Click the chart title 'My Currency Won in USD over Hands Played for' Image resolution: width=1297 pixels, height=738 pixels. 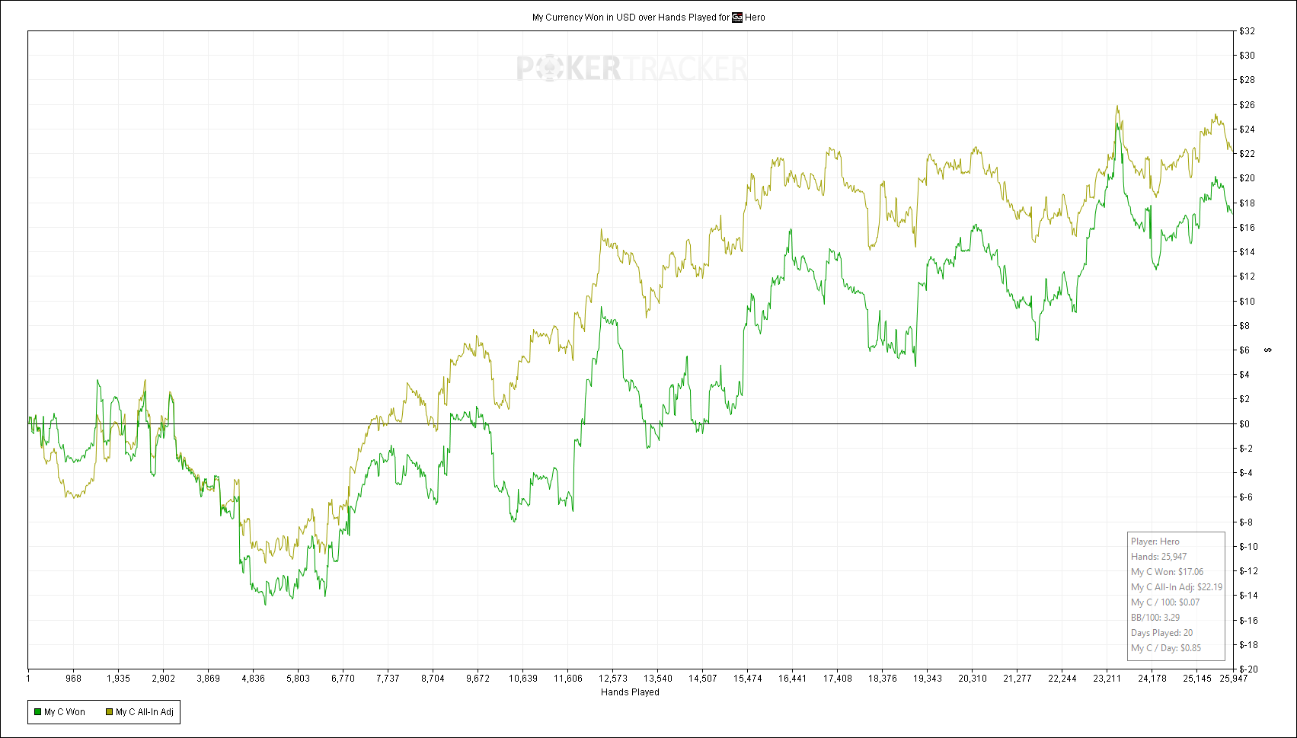point(631,18)
